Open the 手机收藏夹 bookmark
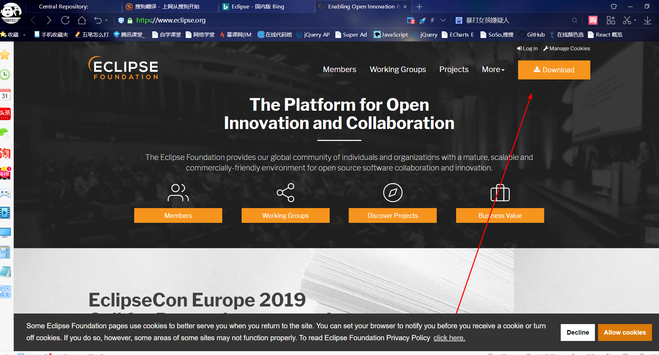 click(x=51, y=34)
